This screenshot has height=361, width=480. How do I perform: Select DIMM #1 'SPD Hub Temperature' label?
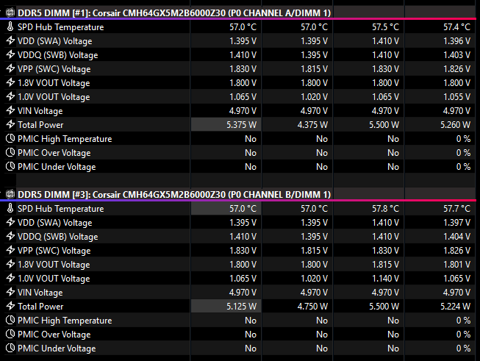pos(60,27)
